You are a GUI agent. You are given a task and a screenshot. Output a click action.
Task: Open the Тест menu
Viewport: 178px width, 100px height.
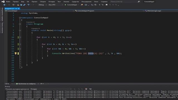click(x=59, y=2)
